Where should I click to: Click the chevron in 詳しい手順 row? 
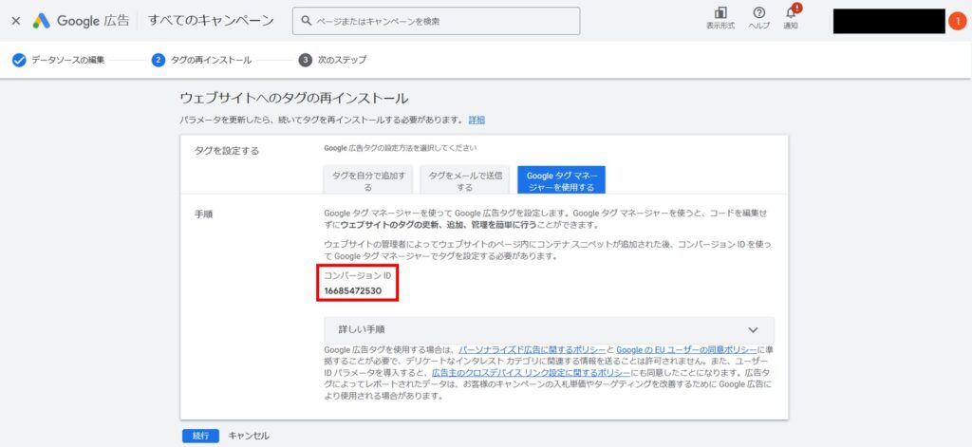pyautogui.click(x=753, y=330)
